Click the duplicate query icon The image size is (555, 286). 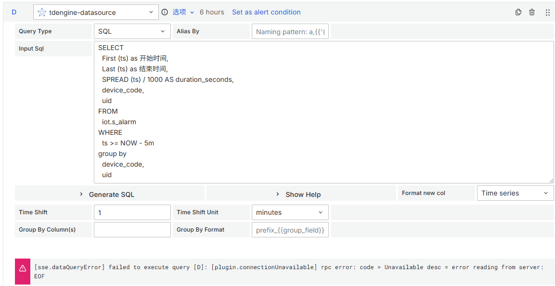[518, 13]
